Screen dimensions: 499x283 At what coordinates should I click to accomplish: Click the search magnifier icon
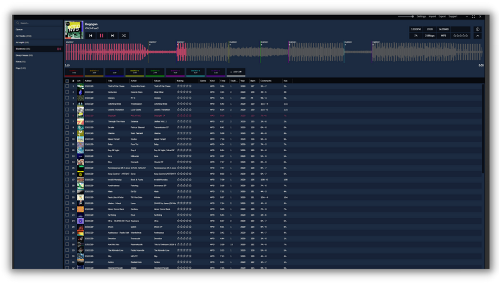(x=18, y=23)
